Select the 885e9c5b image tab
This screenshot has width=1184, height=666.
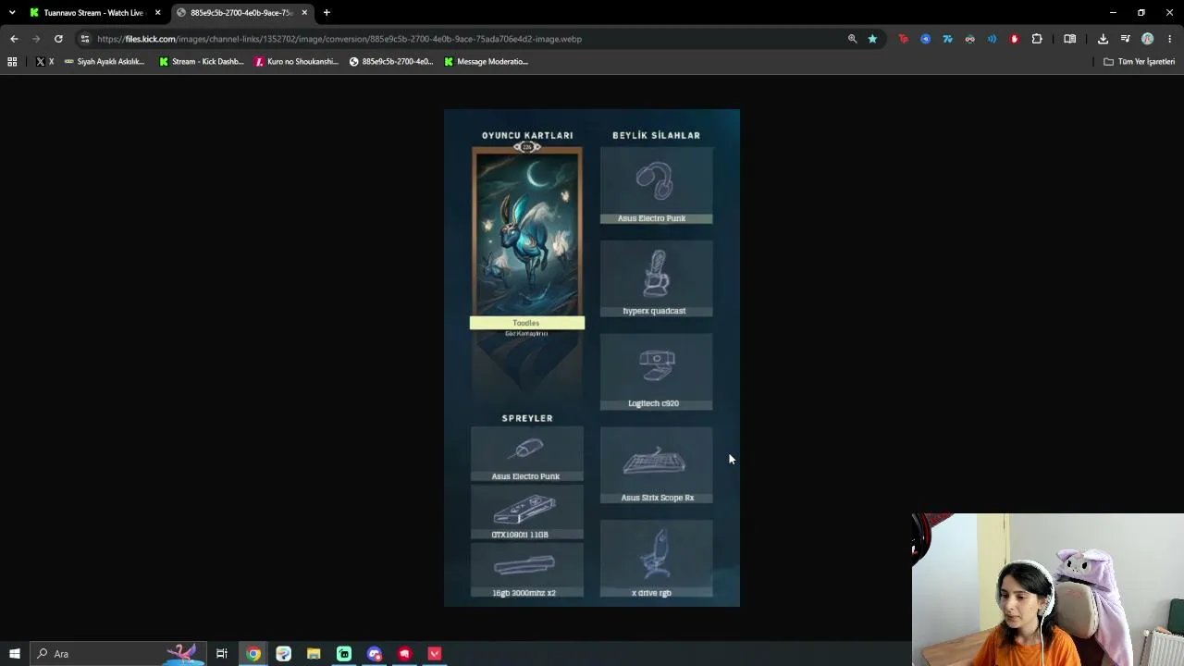tap(242, 13)
